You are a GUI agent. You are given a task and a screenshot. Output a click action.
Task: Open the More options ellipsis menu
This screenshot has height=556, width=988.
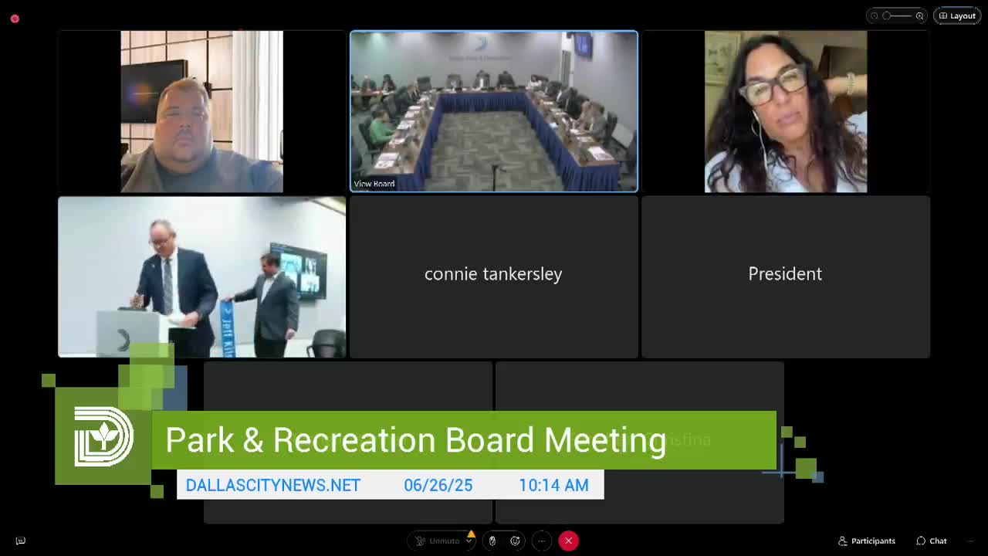[542, 541]
